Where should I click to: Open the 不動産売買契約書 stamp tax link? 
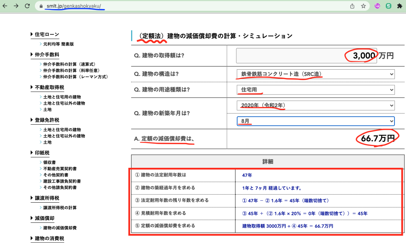click(x=60, y=169)
